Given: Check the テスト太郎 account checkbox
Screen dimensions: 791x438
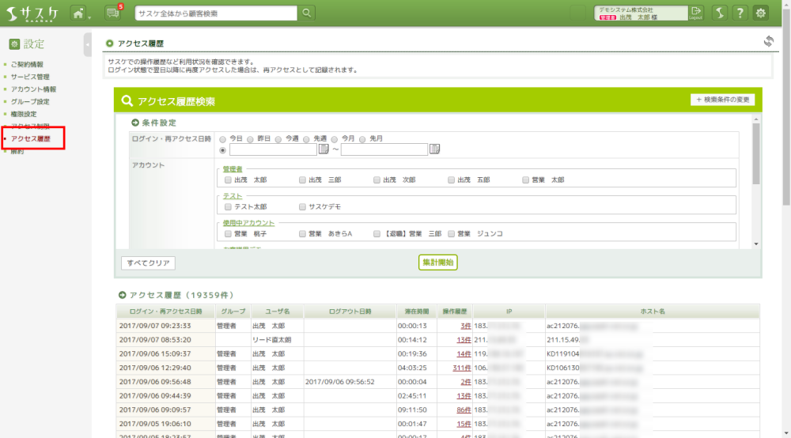Looking at the screenshot, I should click(x=228, y=206).
